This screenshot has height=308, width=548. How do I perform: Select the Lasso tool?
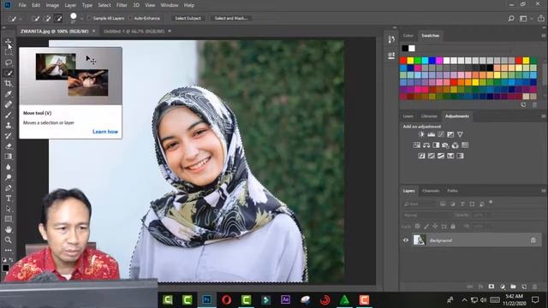pos(9,62)
